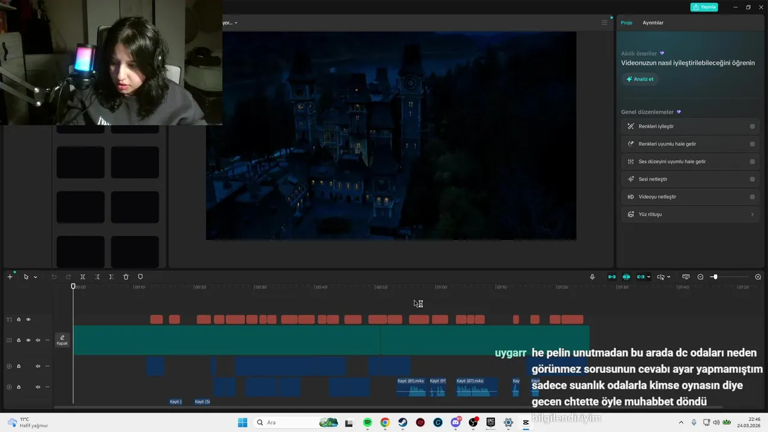Open first audio track more options
This screenshot has width=768, height=432.
coord(47,366)
